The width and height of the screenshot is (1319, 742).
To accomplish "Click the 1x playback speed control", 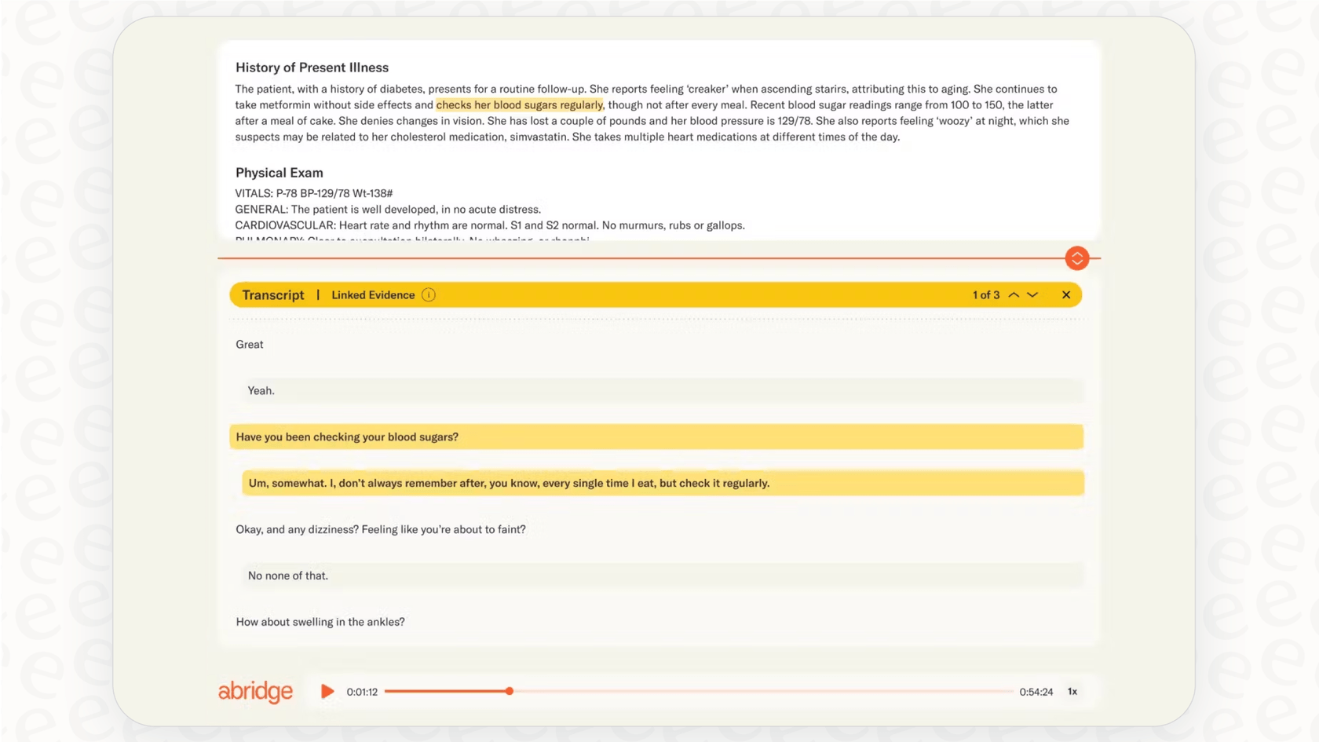I will pos(1072,692).
